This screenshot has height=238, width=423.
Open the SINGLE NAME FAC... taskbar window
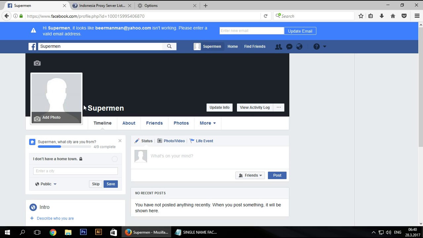point(196,232)
